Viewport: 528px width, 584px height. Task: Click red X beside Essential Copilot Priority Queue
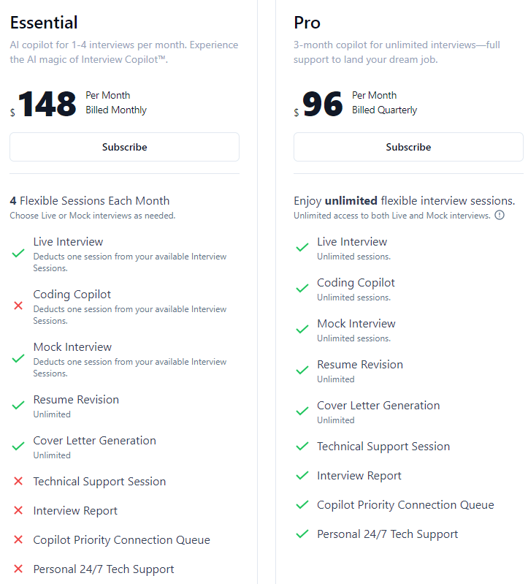click(18, 539)
